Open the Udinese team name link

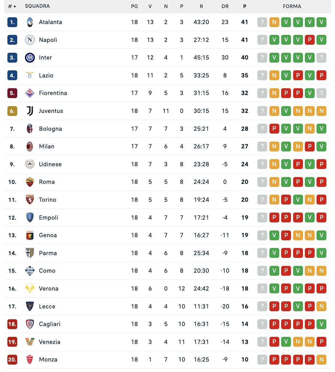click(50, 164)
